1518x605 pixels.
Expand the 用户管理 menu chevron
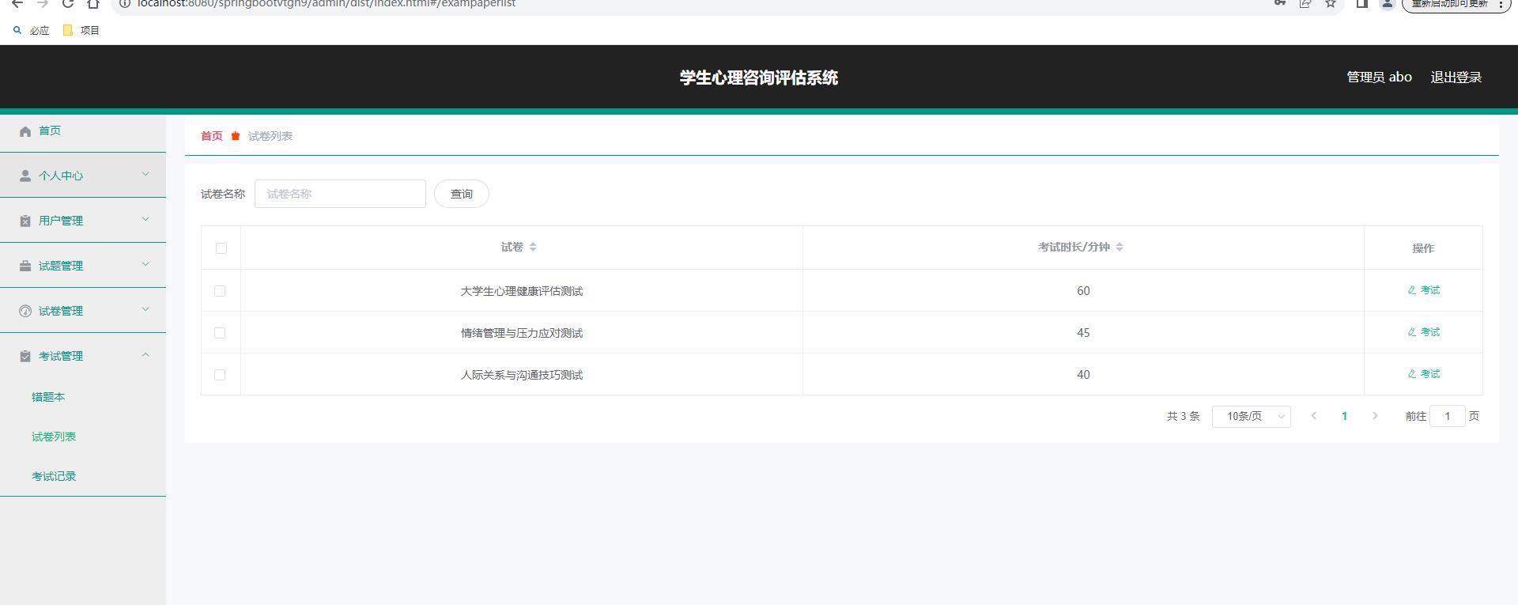(145, 219)
